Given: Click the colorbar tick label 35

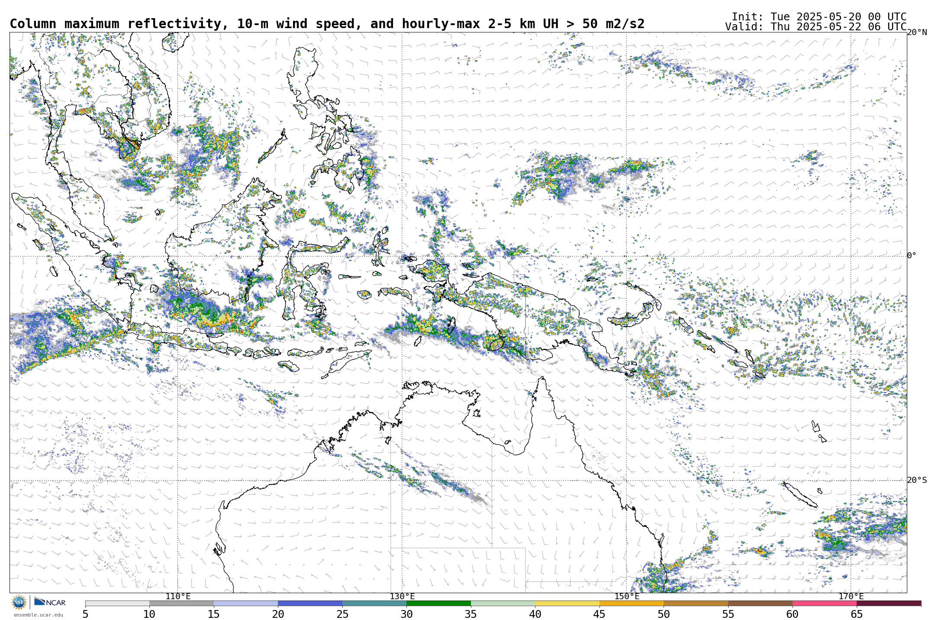Looking at the screenshot, I should click(471, 614).
